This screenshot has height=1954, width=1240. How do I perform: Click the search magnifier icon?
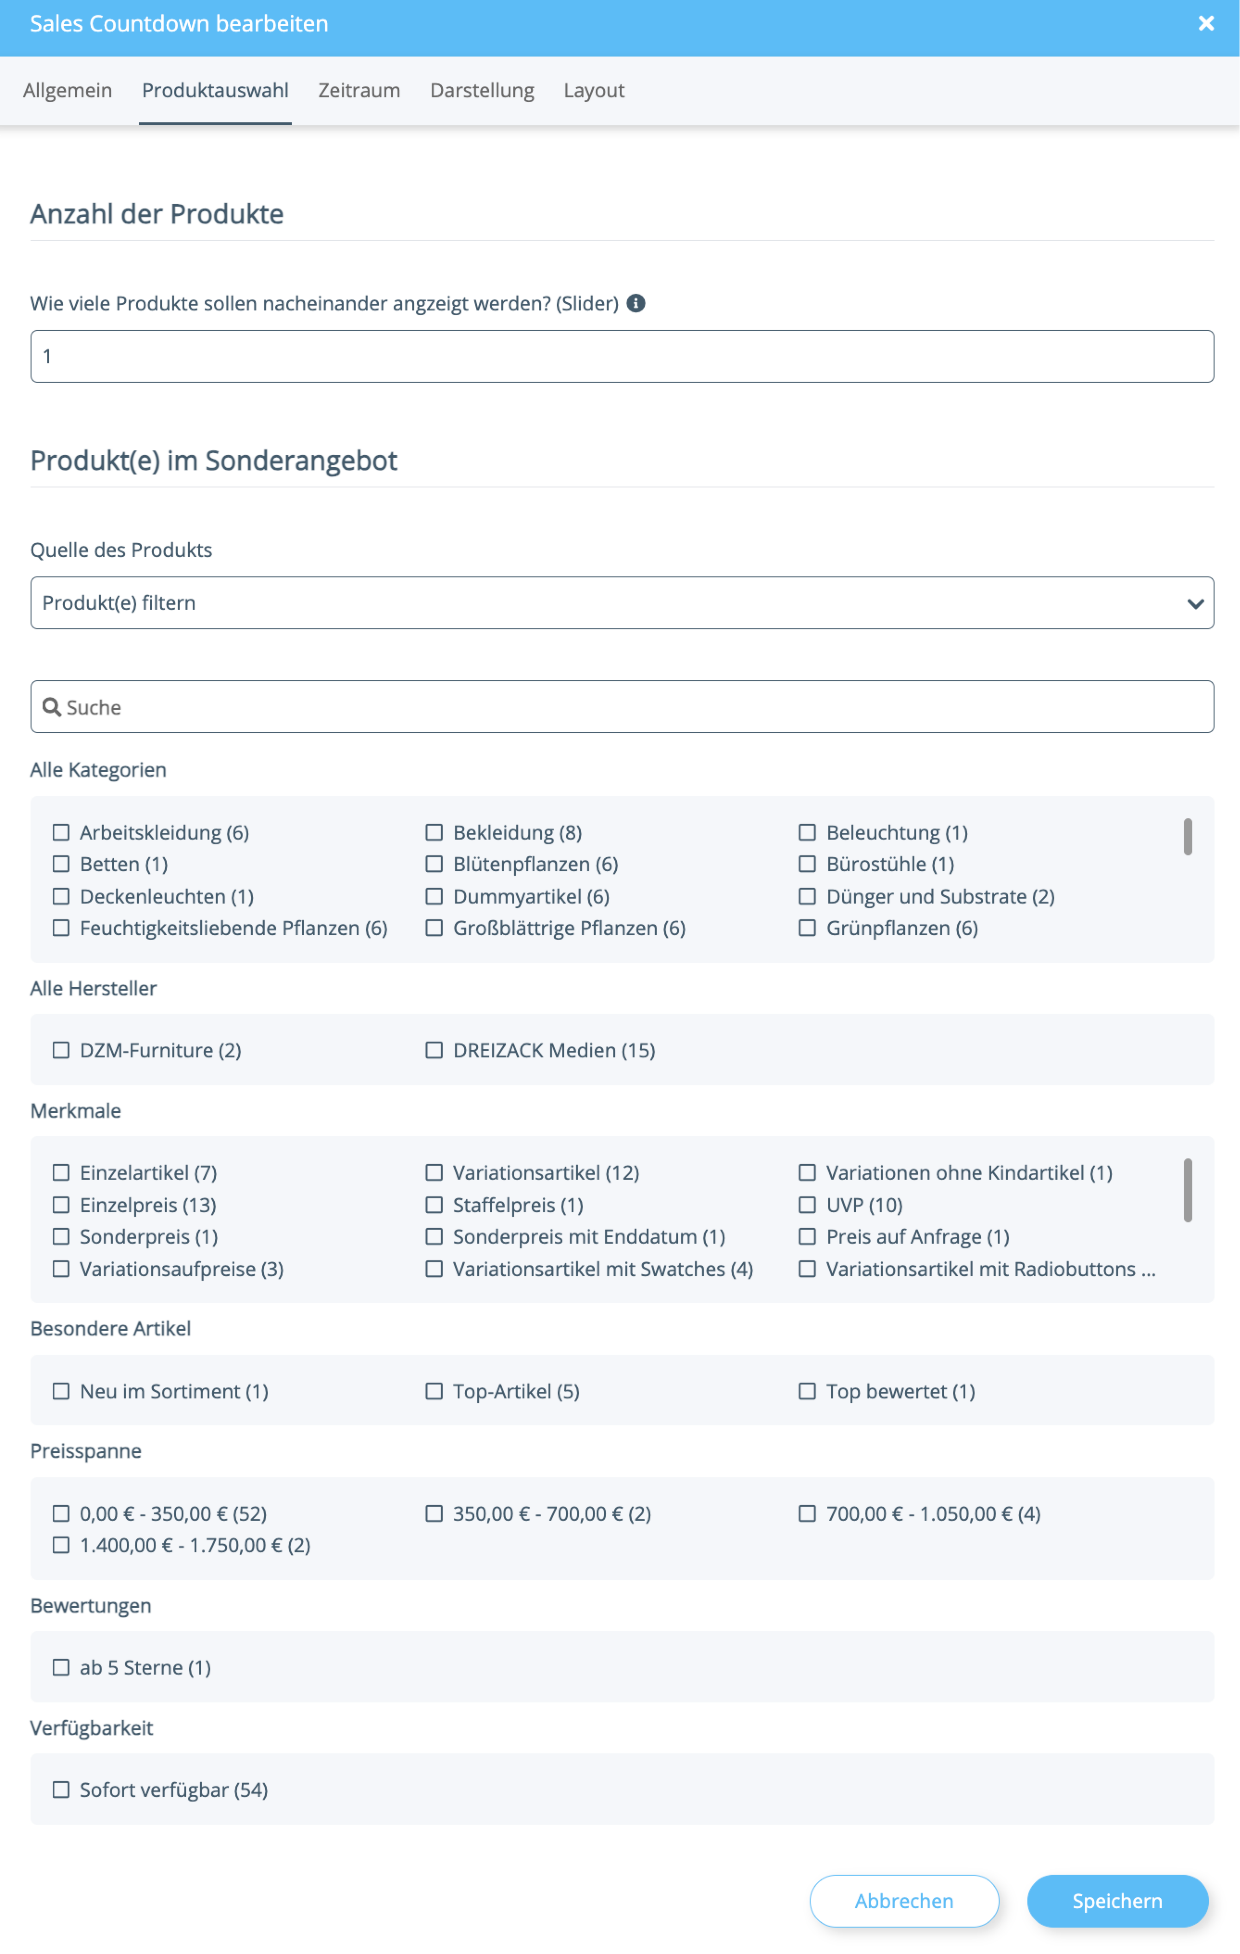52,707
